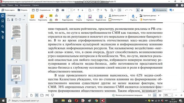184x103 pixels.
Task: Activate the hand (pan) tool
Action: click(142, 10)
